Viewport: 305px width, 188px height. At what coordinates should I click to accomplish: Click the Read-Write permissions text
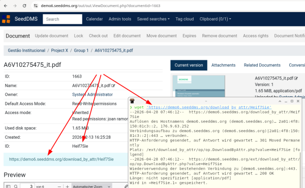click(x=95, y=104)
